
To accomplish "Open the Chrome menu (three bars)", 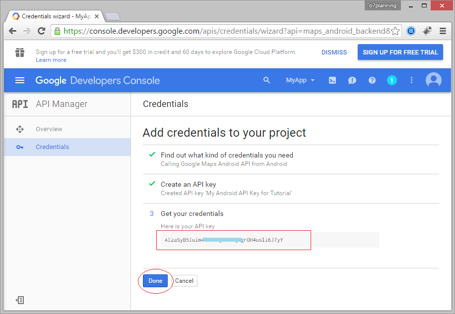I will pyautogui.click(x=443, y=31).
